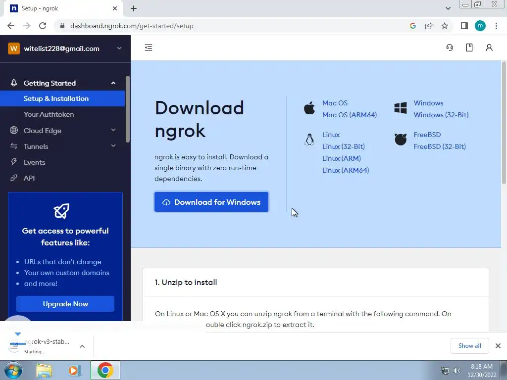This screenshot has width=507, height=380.
Task: Download the FreeBSD build
Action: tap(427, 135)
